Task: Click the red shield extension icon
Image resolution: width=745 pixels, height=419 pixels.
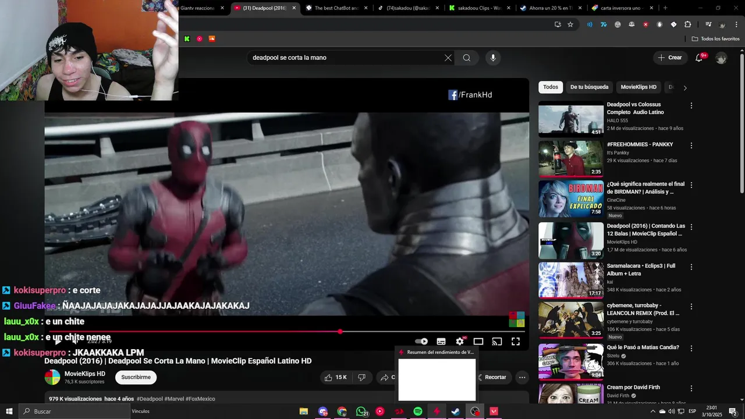Action: pos(645,24)
